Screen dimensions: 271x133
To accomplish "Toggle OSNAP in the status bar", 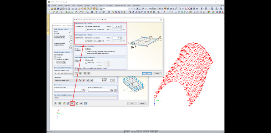I will coord(147,132).
